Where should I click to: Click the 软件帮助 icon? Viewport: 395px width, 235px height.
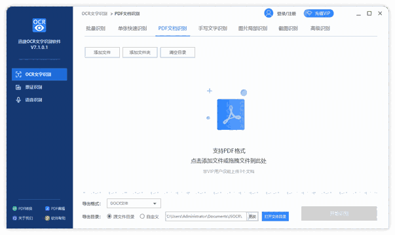(47, 218)
